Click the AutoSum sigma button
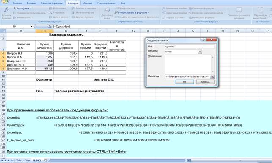Screen dimensions: 272x163 22,8
